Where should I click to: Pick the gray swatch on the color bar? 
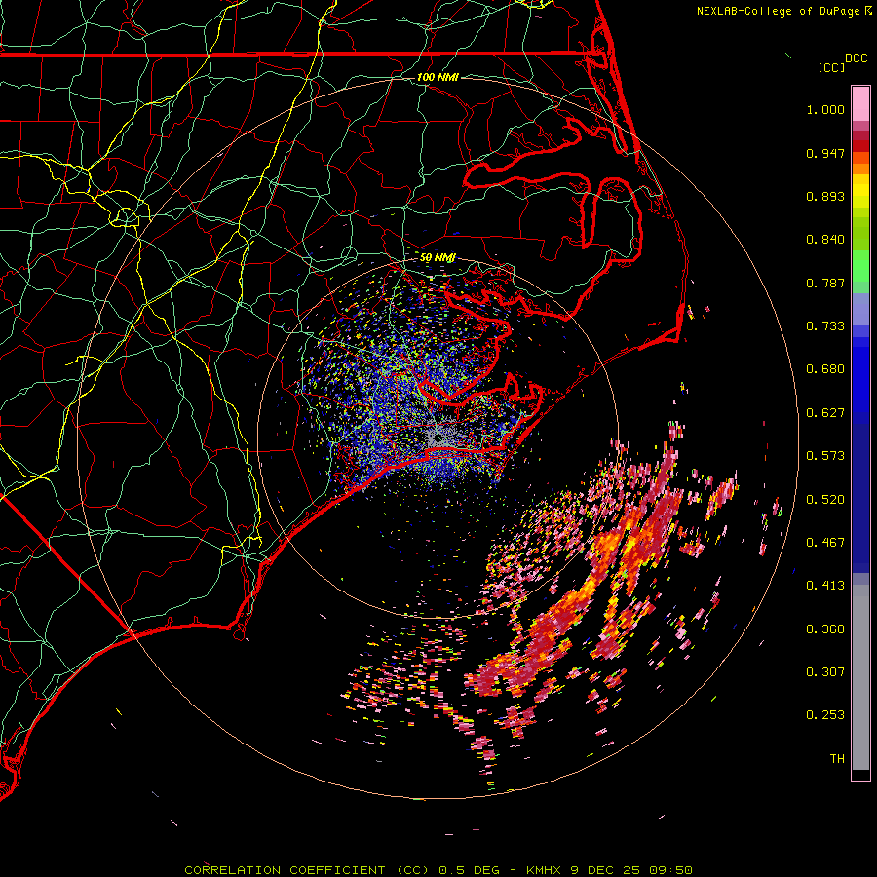coord(860,677)
